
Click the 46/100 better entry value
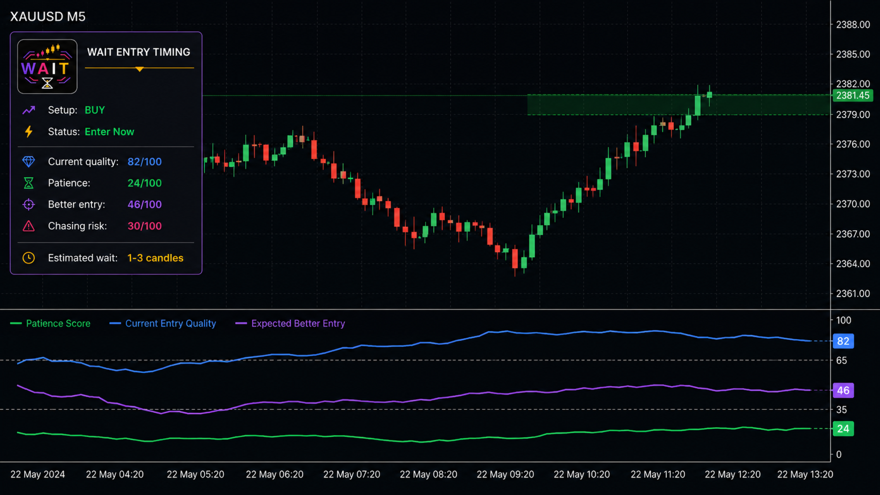(145, 204)
